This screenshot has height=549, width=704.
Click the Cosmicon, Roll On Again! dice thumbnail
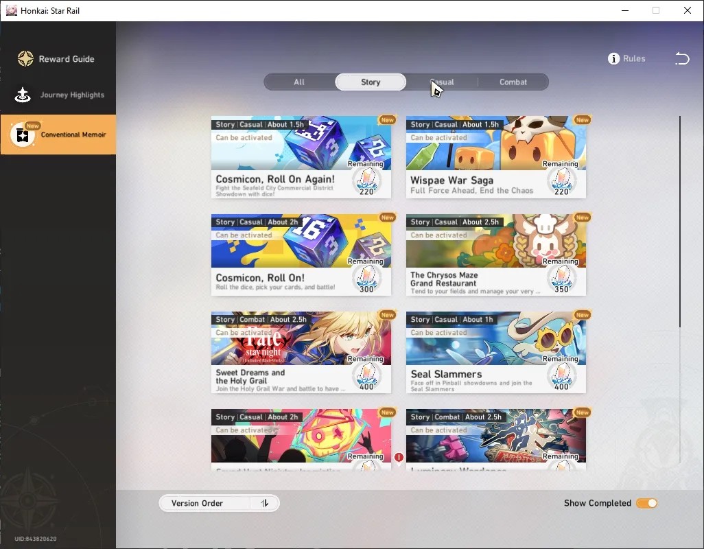(x=301, y=143)
